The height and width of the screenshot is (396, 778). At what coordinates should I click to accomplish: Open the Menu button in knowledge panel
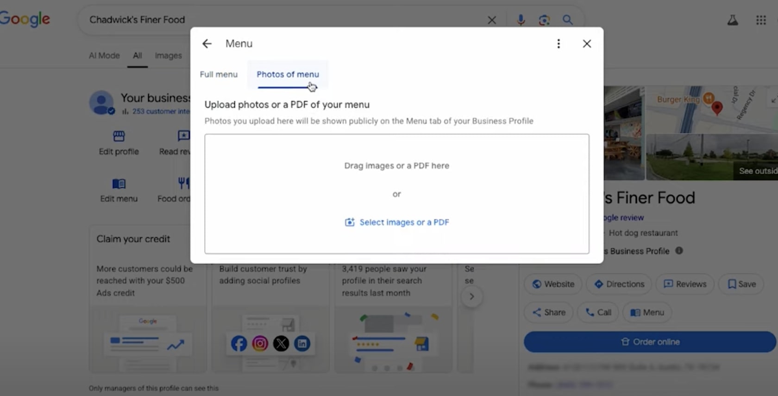tap(647, 312)
